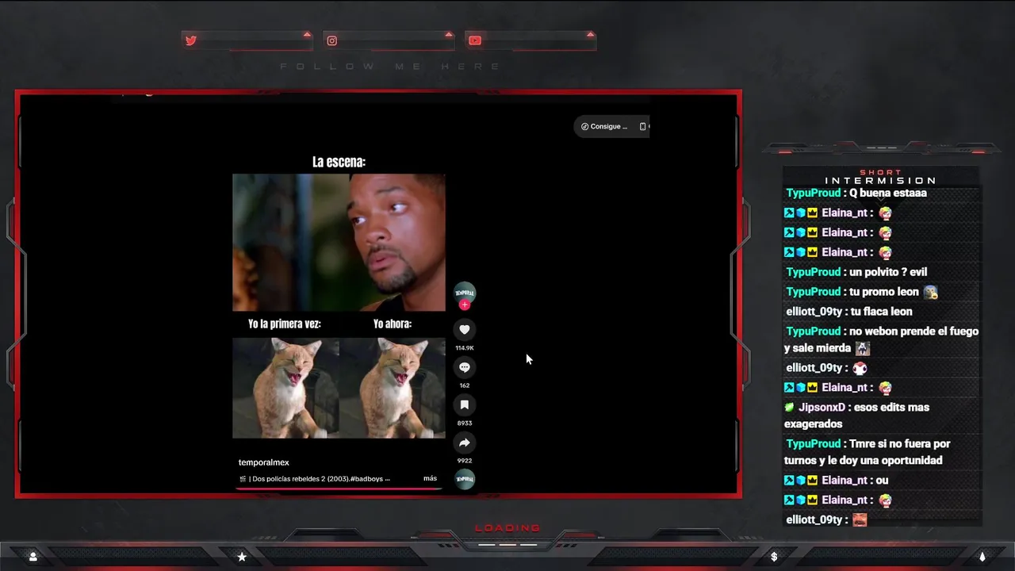Share the video using the arrow icon
Viewport: 1015px width, 571px height.
pyautogui.click(x=465, y=443)
